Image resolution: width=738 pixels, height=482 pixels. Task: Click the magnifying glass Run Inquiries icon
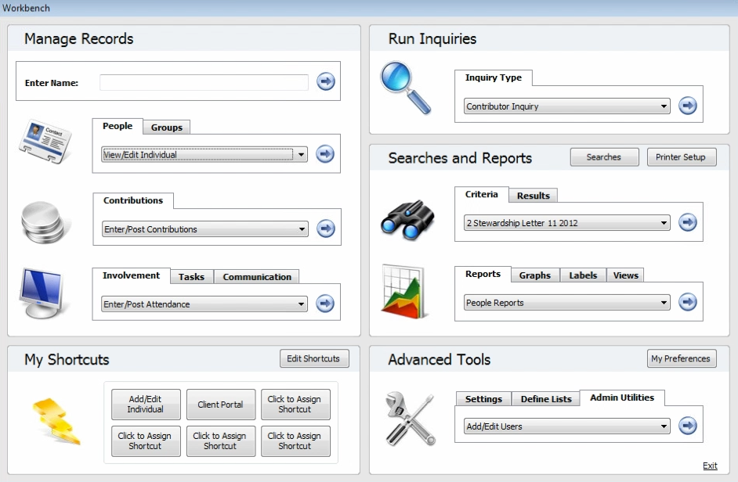405,88
